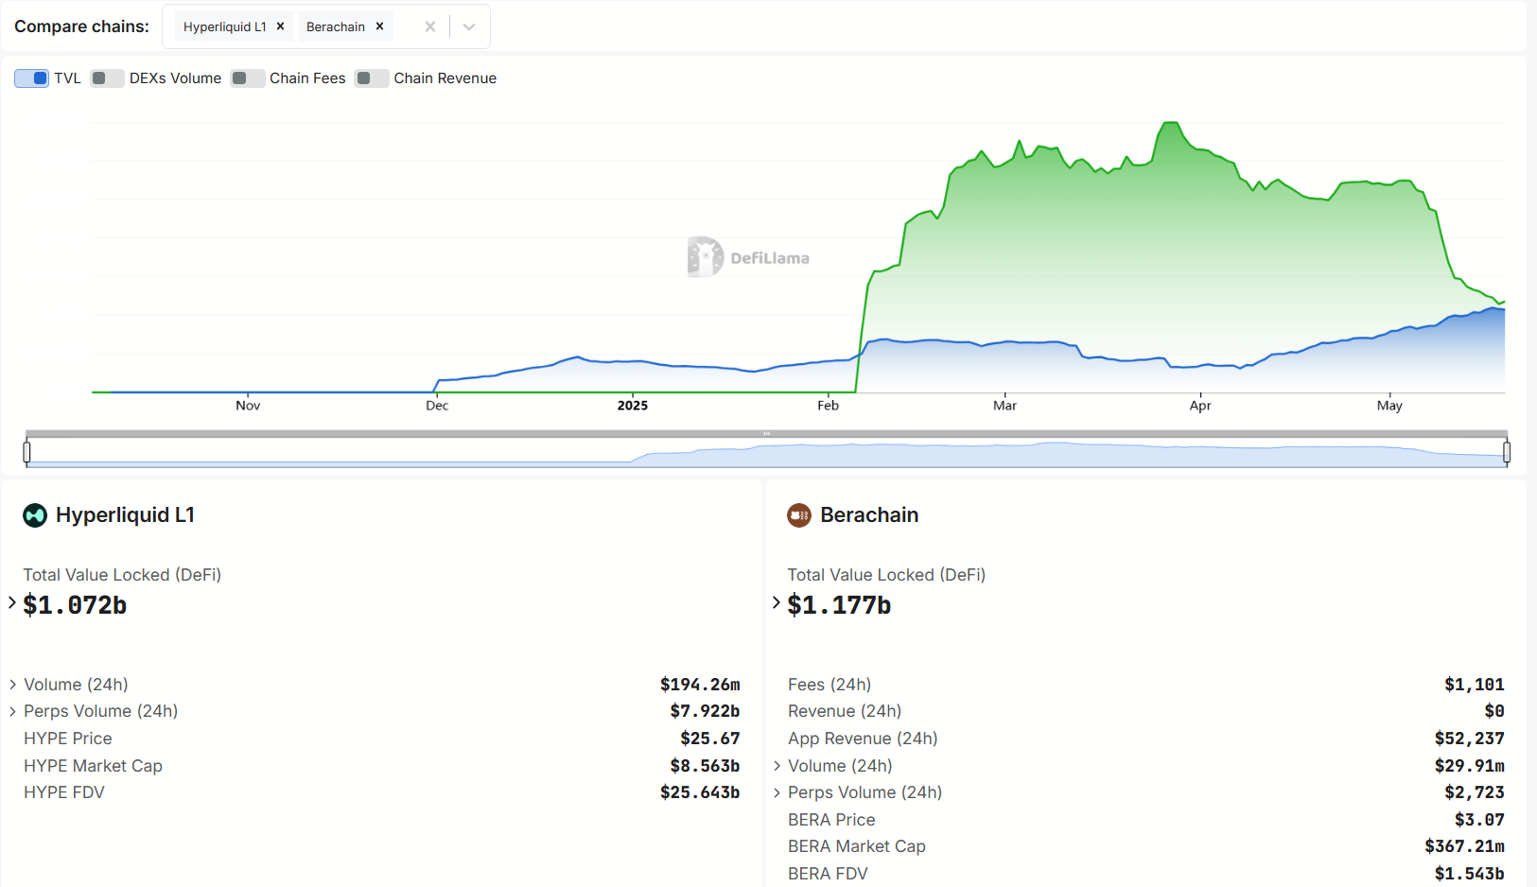Enable the Chain Fees toggle
1537x887 pixels.
click(248, 78)
